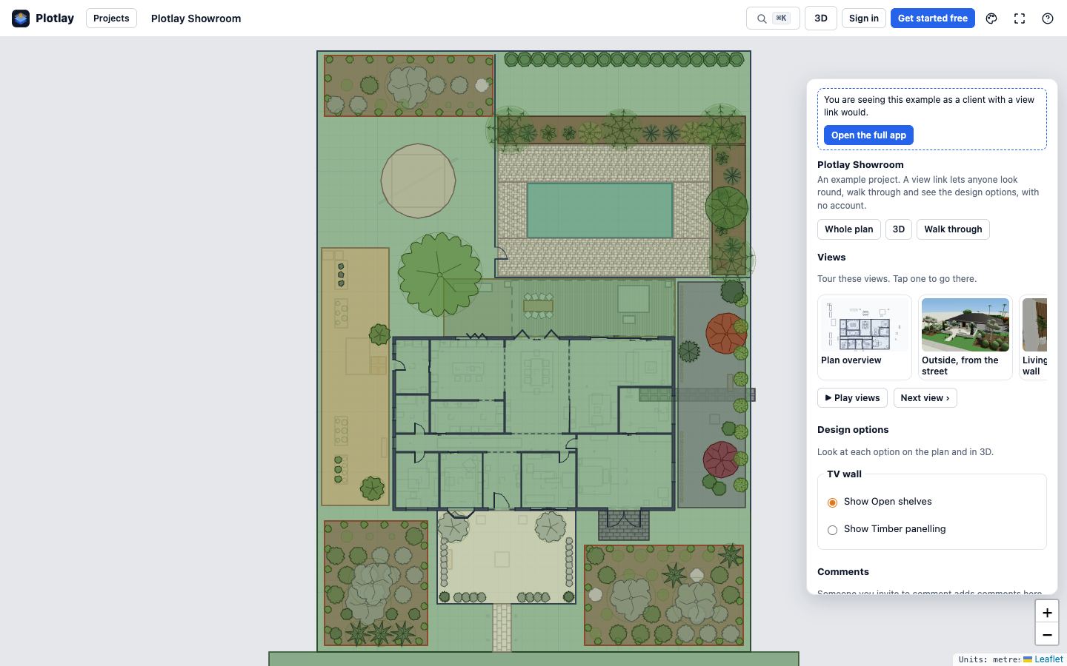The width and height of the screenshot is (1067, 666).
Task: Open the Plan overview thumbnail
Action: [865, 337]
